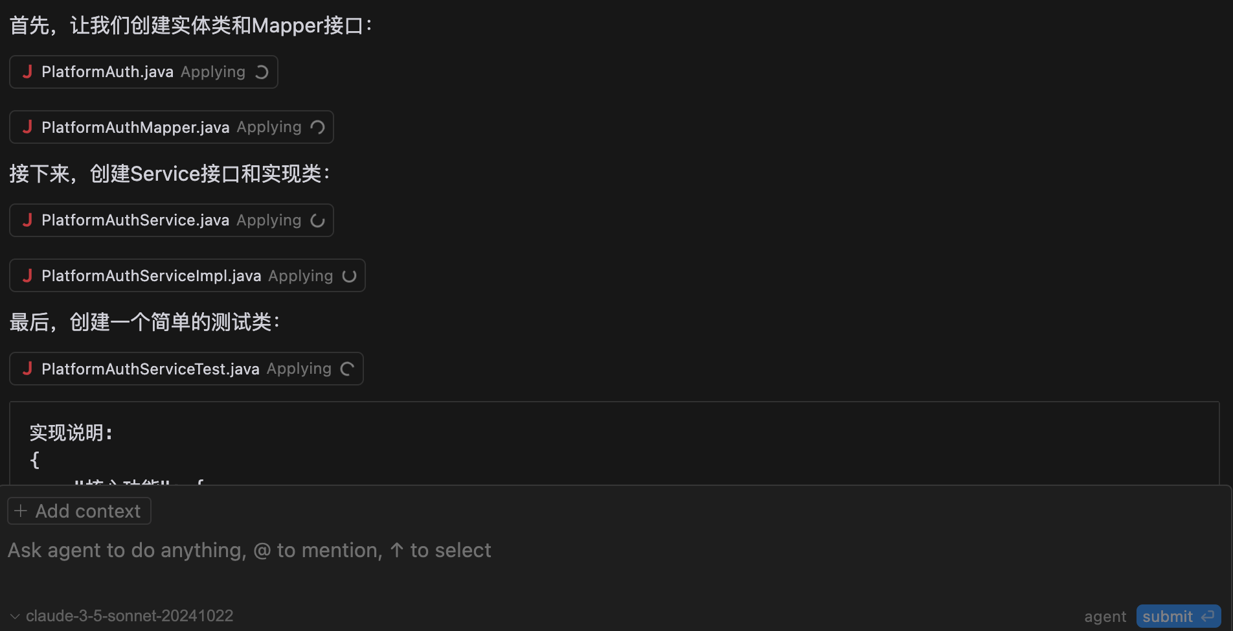This screenshot has width=1233, height=631.
Task: Click the Java icon beside PlatformAuth.java
Action: coord(27,71)
